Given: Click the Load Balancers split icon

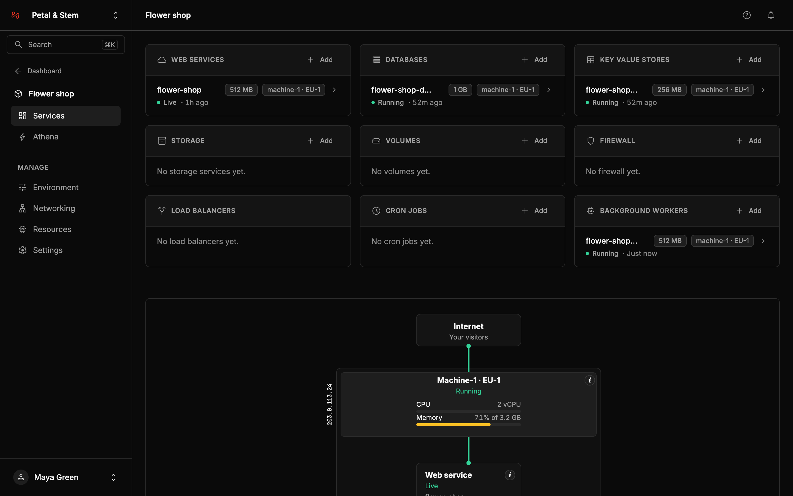Looking at the screenshot, I should point(162,211).
